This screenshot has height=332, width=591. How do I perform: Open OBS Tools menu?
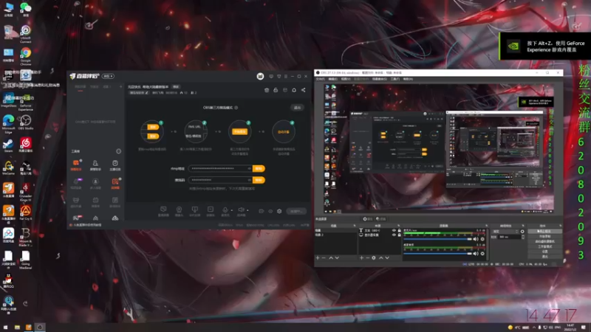(x=395, y=79)
